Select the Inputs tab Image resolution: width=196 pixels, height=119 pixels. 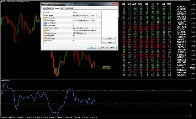(57, 8)
